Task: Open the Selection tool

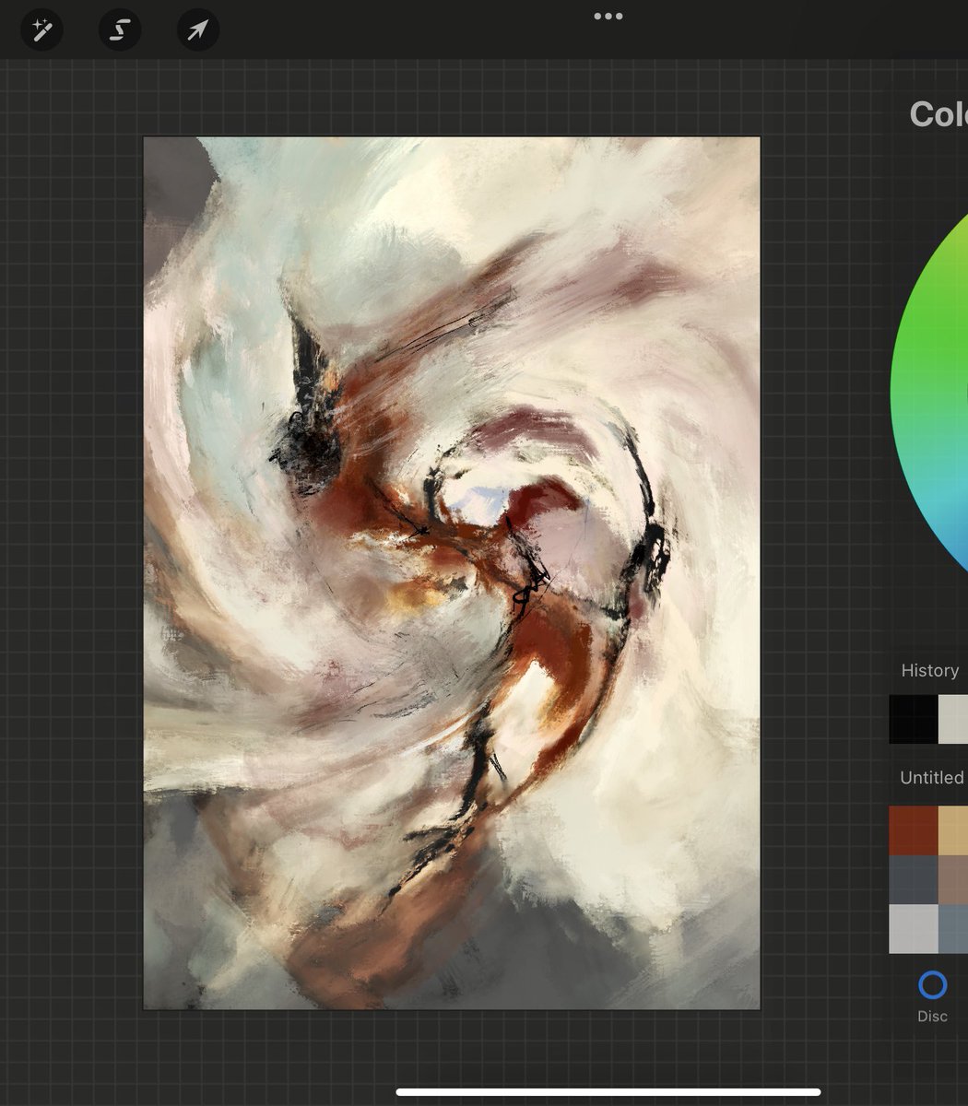Action: click(x=119, y=29)
